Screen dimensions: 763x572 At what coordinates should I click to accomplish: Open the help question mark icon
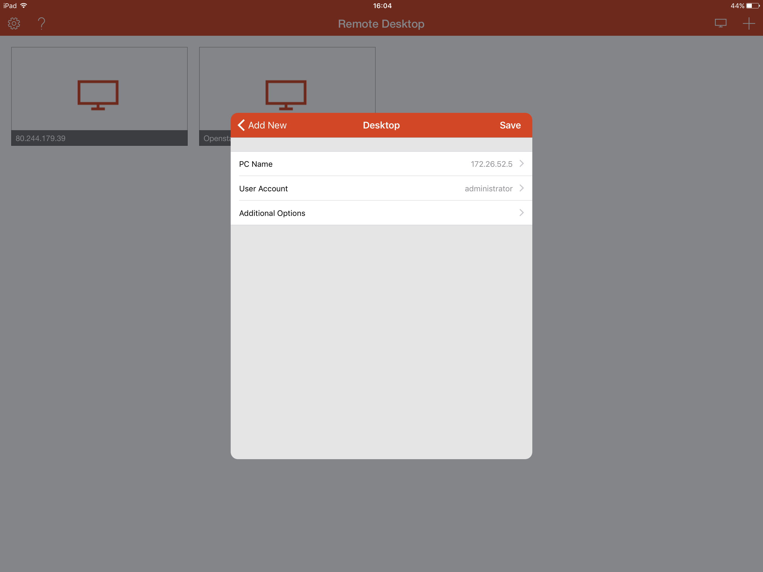(x=41, y=23)
